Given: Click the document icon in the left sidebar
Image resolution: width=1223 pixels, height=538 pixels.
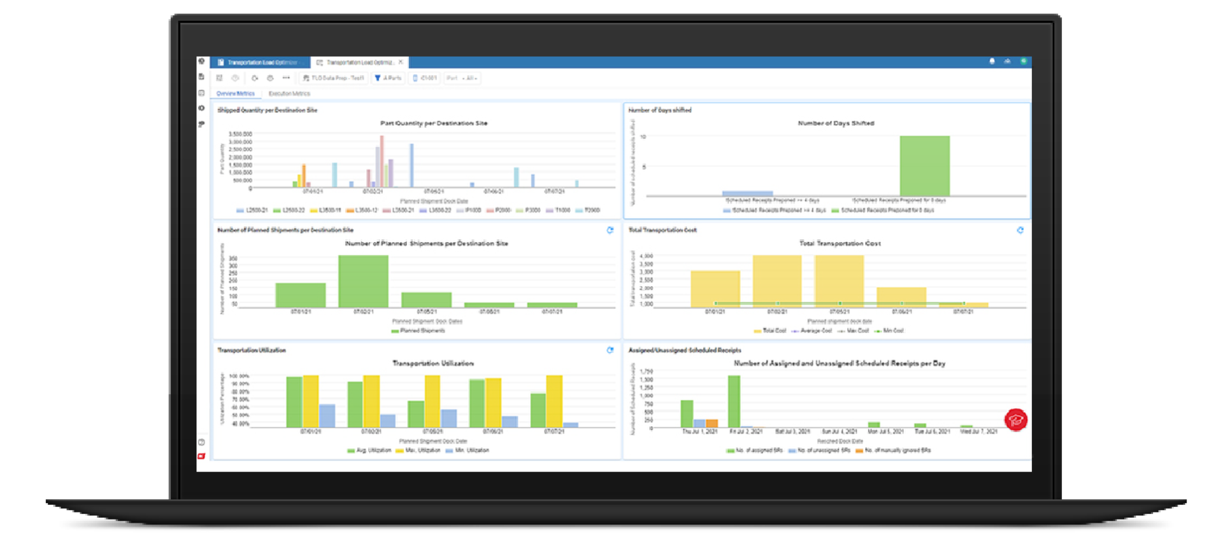Looking at the screenshot, I should point(201,77).
